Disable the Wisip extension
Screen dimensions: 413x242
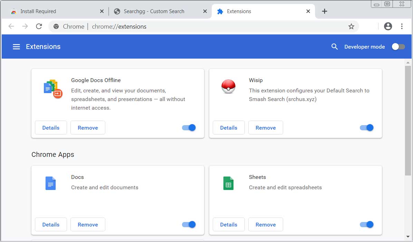click(366, 128)
